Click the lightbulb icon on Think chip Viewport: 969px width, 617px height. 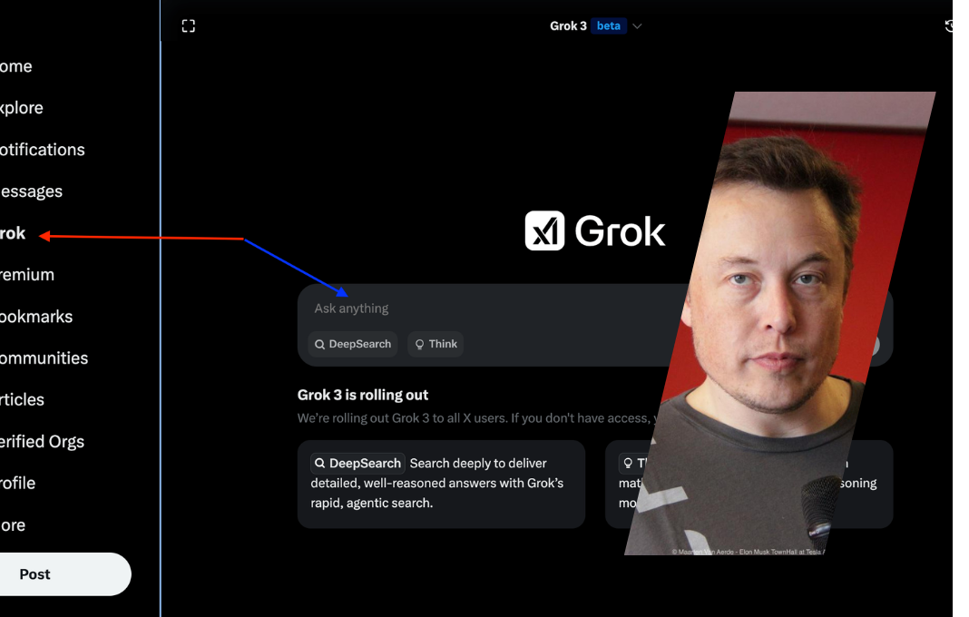point(419,344)
